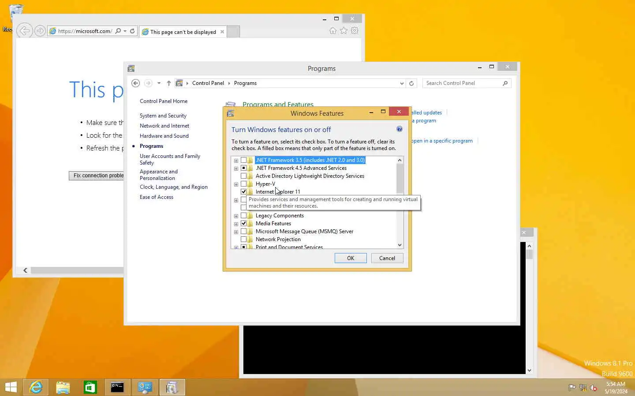Open the Control Panel taskbar icon
Viewport: 635px width, 396px height.
(145, 387)
